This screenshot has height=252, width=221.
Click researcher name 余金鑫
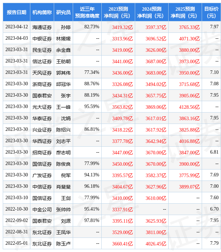[x=63, y=50]
